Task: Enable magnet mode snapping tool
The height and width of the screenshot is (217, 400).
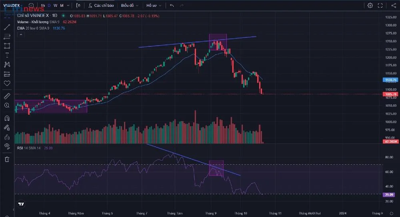Action: 7,118
